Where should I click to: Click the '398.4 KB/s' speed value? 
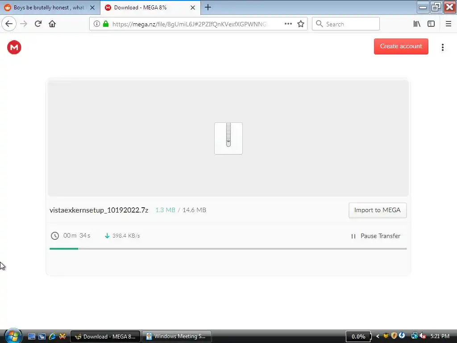click(126, 236)
